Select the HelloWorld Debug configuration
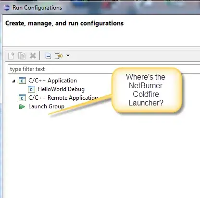The width and height of the screenshot is (200, 198). tap(61, 89)
